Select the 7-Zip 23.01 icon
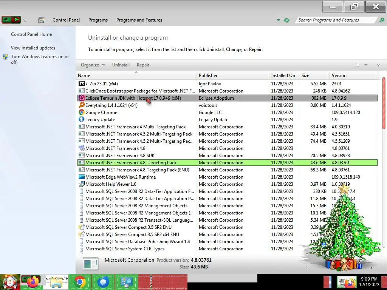This screenshot has width=387, height=290. (x=82, y=83)
